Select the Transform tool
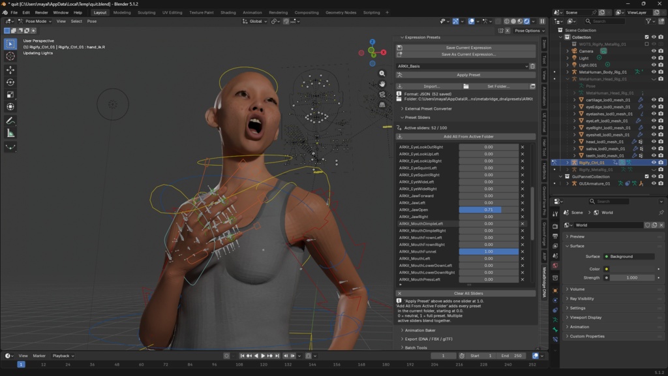 pyautogui.click(x=10, y=107)
